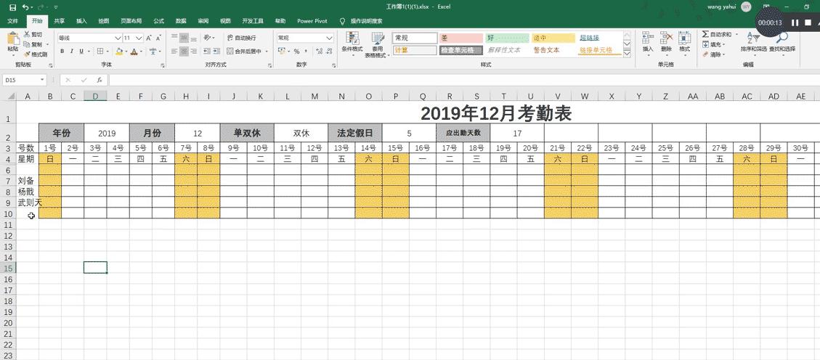Click the Increase Indent icon

216,52
